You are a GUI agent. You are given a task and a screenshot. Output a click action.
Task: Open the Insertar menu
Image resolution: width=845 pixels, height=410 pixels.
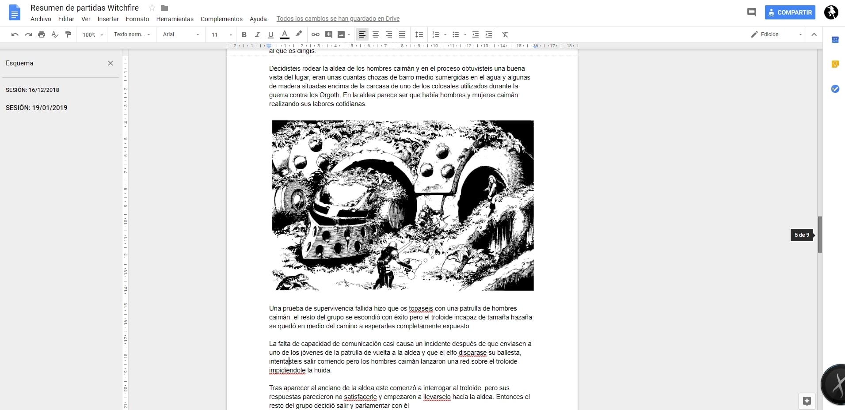[x=108, y=19]
